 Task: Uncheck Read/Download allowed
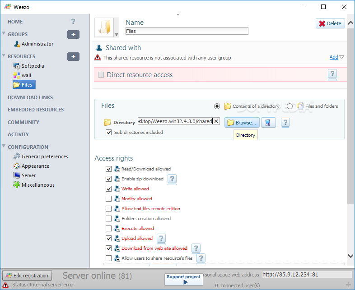[109, 169]
